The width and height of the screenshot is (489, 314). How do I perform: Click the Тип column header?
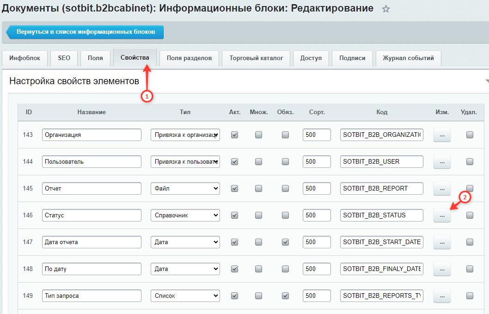click(185, 112)
